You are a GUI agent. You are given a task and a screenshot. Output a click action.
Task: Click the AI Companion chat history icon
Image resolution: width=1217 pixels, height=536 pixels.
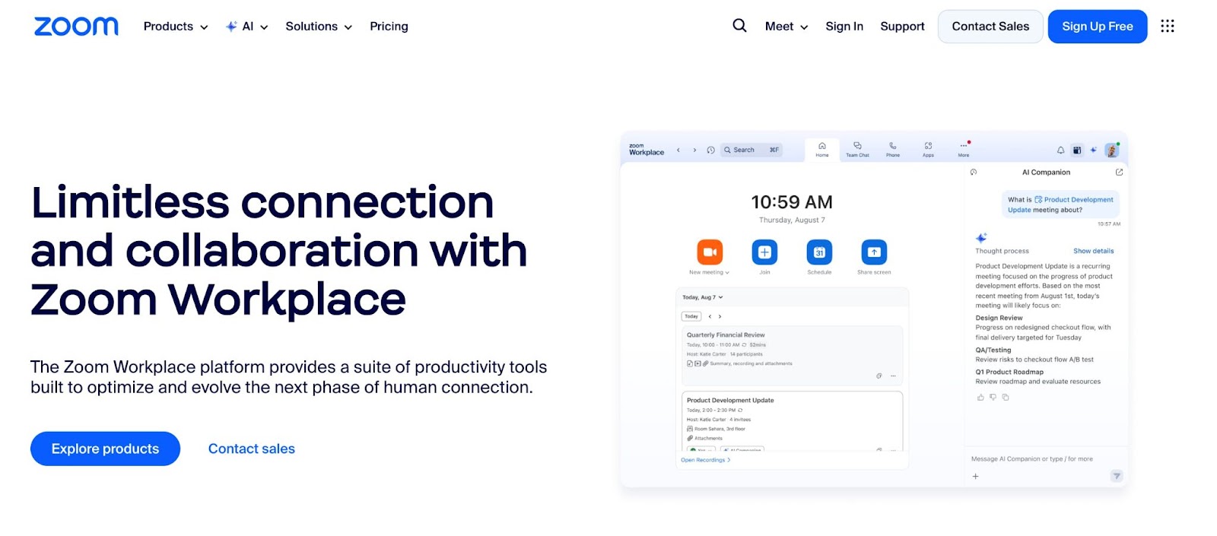pos(974,173)
